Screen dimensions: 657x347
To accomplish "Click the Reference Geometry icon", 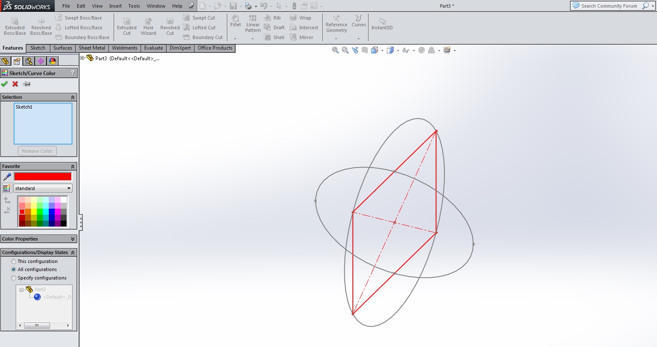I will click(x=336, y=24).
